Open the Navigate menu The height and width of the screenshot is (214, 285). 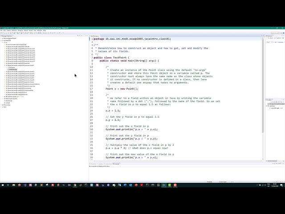pyautogui.click(x=20, y=31)
